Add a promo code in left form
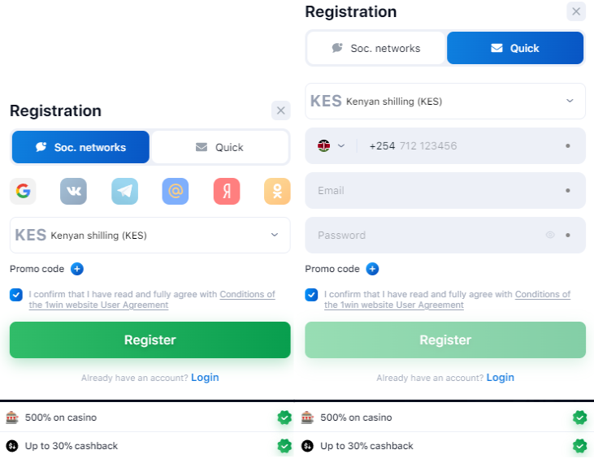The height and width of the screenshot is (463, 594). [77, 269]
